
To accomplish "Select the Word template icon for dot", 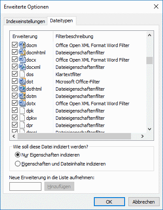I will pos(22,81).
